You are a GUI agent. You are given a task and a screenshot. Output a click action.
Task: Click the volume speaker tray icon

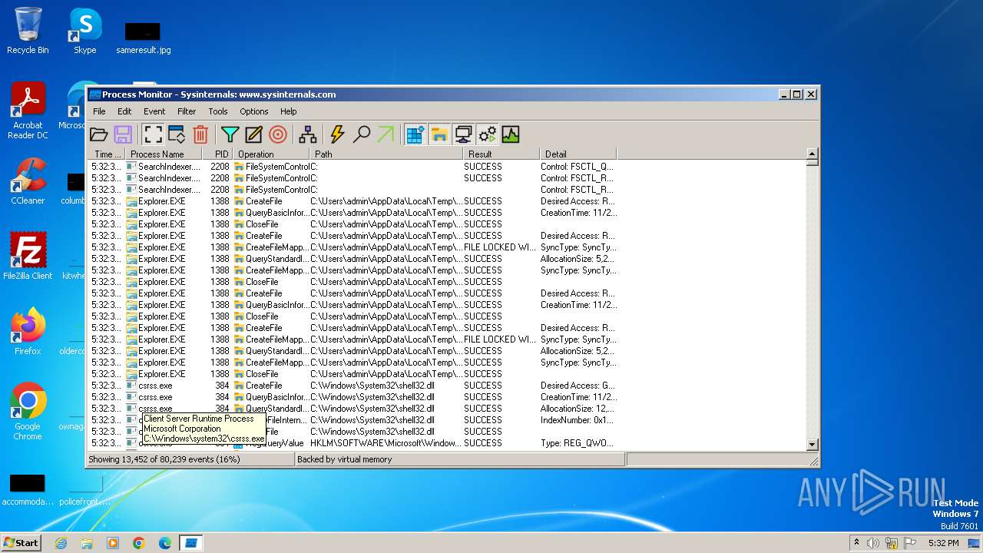coord(873,543)
